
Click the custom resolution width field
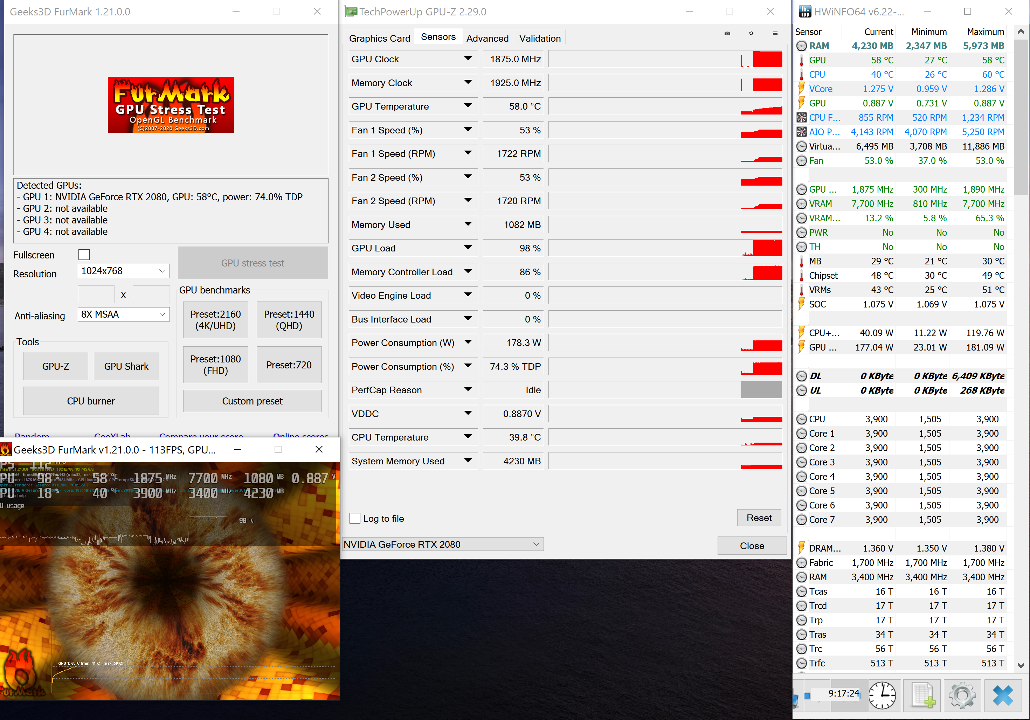coord(96,294)
